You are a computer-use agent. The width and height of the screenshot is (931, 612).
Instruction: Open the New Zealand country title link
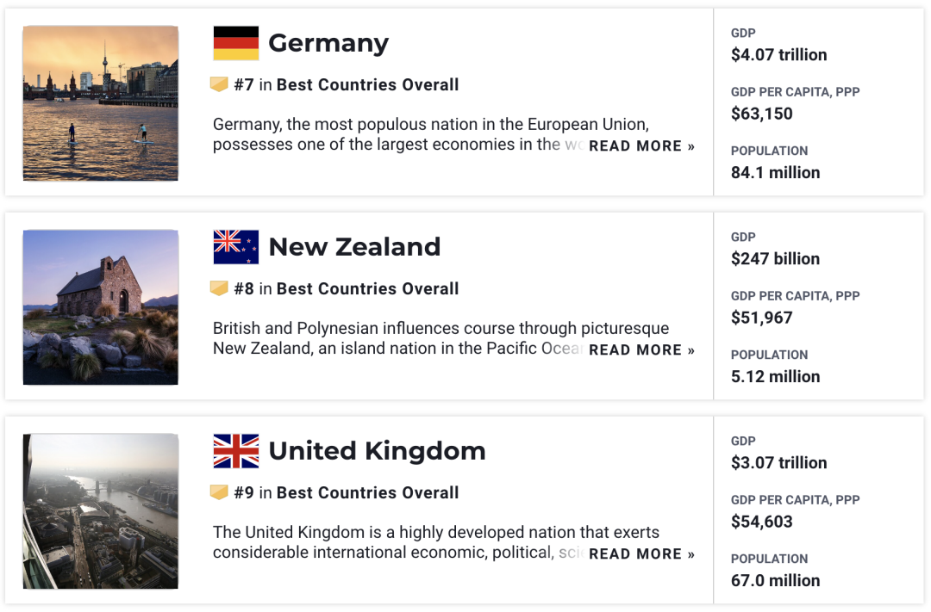point(354,247)
